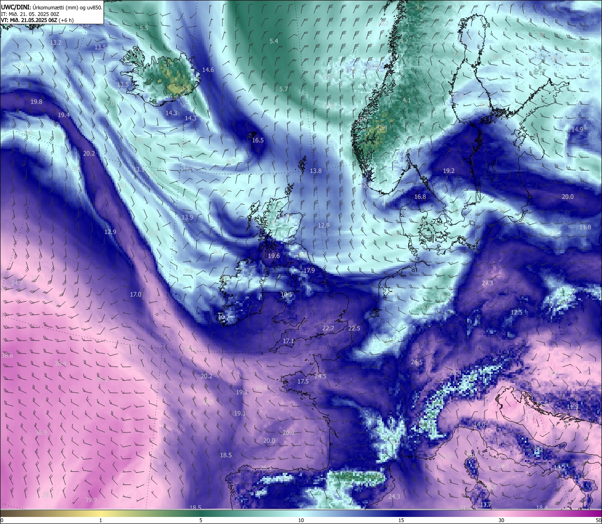The image size is (602, 524).
Task: Click the 16.5 value north of Scotland
Action: 258,140
